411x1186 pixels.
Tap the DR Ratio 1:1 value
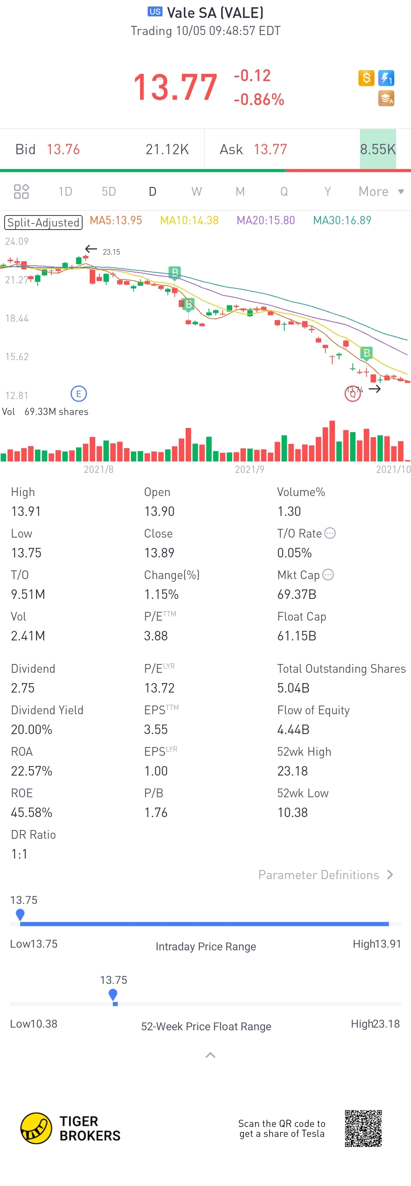19,854
